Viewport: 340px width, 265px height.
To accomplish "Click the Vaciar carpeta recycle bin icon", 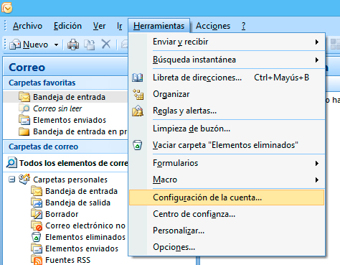I will 138,145.
